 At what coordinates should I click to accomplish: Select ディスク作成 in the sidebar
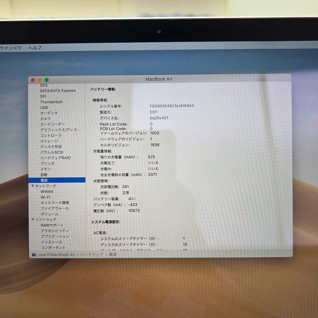coord(51,147)
